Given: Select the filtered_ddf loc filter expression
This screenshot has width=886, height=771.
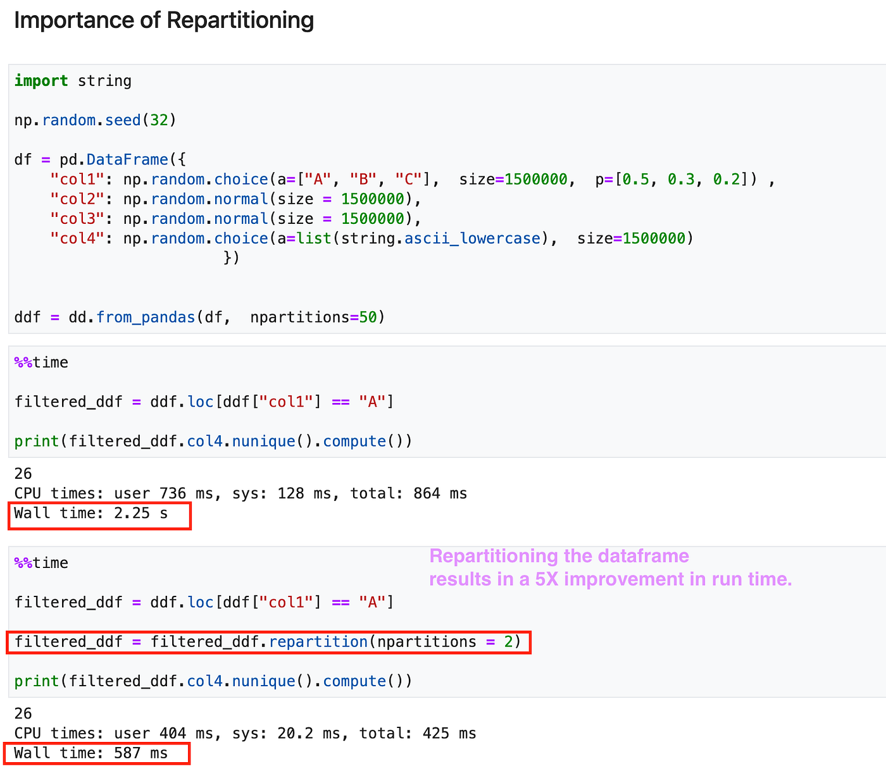Looking at the screenshot, I should [203, 401].
